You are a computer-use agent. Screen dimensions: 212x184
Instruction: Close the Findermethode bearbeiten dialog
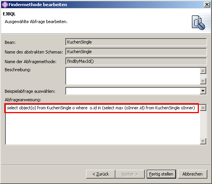(207, 5)
